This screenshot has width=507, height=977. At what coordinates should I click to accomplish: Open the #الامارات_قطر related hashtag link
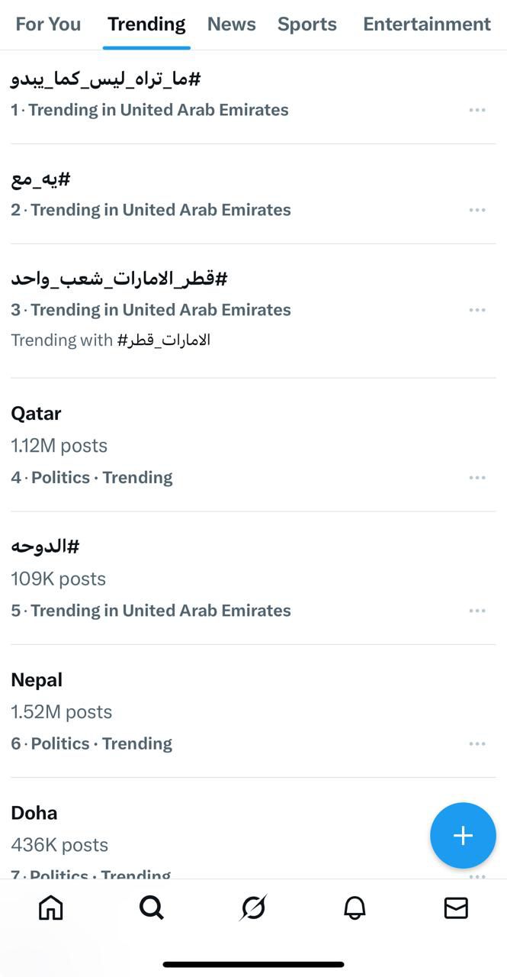coord(164,340)
